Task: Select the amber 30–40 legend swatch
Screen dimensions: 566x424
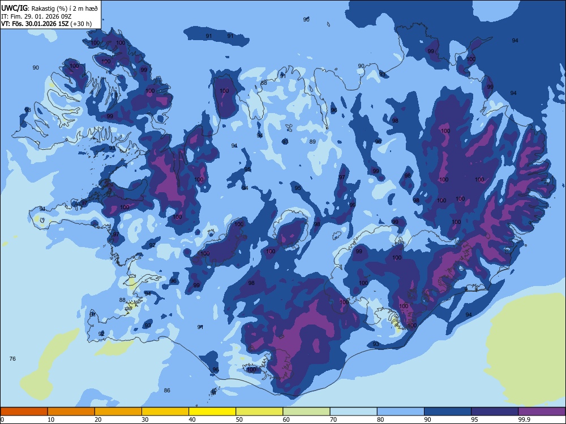Action: (x=165, y=412)
